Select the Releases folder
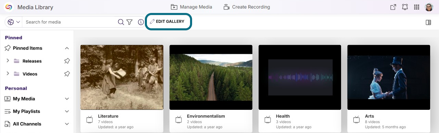This screenshot has width=439, height=133. point(32,61)
